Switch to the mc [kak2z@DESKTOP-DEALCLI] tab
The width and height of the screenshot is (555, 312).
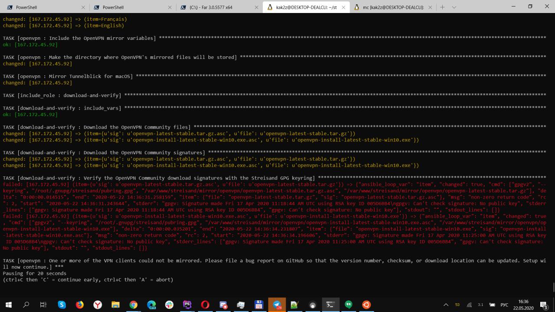[392, 7]
